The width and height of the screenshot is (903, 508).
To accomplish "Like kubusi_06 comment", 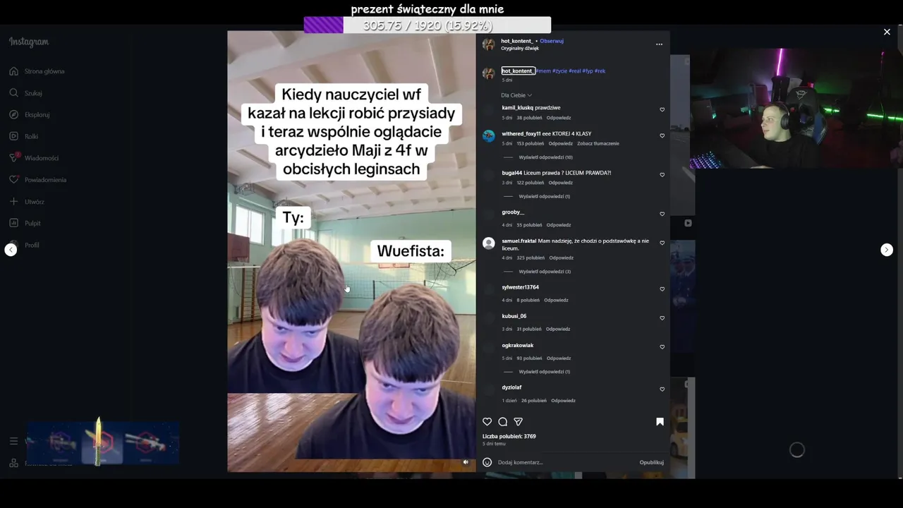I will [662, 318].
